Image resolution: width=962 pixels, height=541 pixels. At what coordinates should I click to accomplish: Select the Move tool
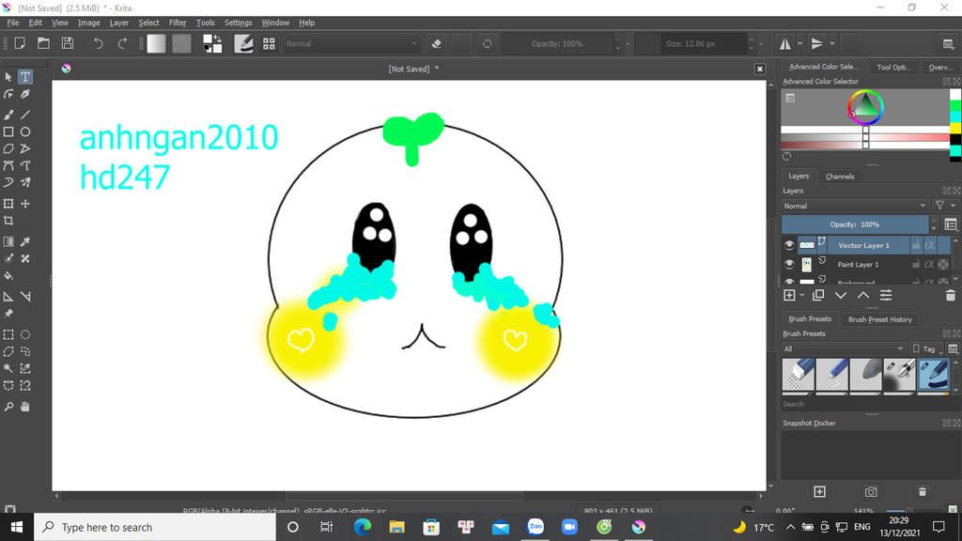click(x=25, y=204)
